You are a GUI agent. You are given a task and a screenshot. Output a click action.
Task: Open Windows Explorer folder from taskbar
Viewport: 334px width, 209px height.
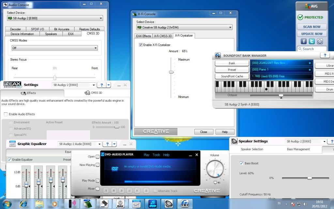click(39, 204)
